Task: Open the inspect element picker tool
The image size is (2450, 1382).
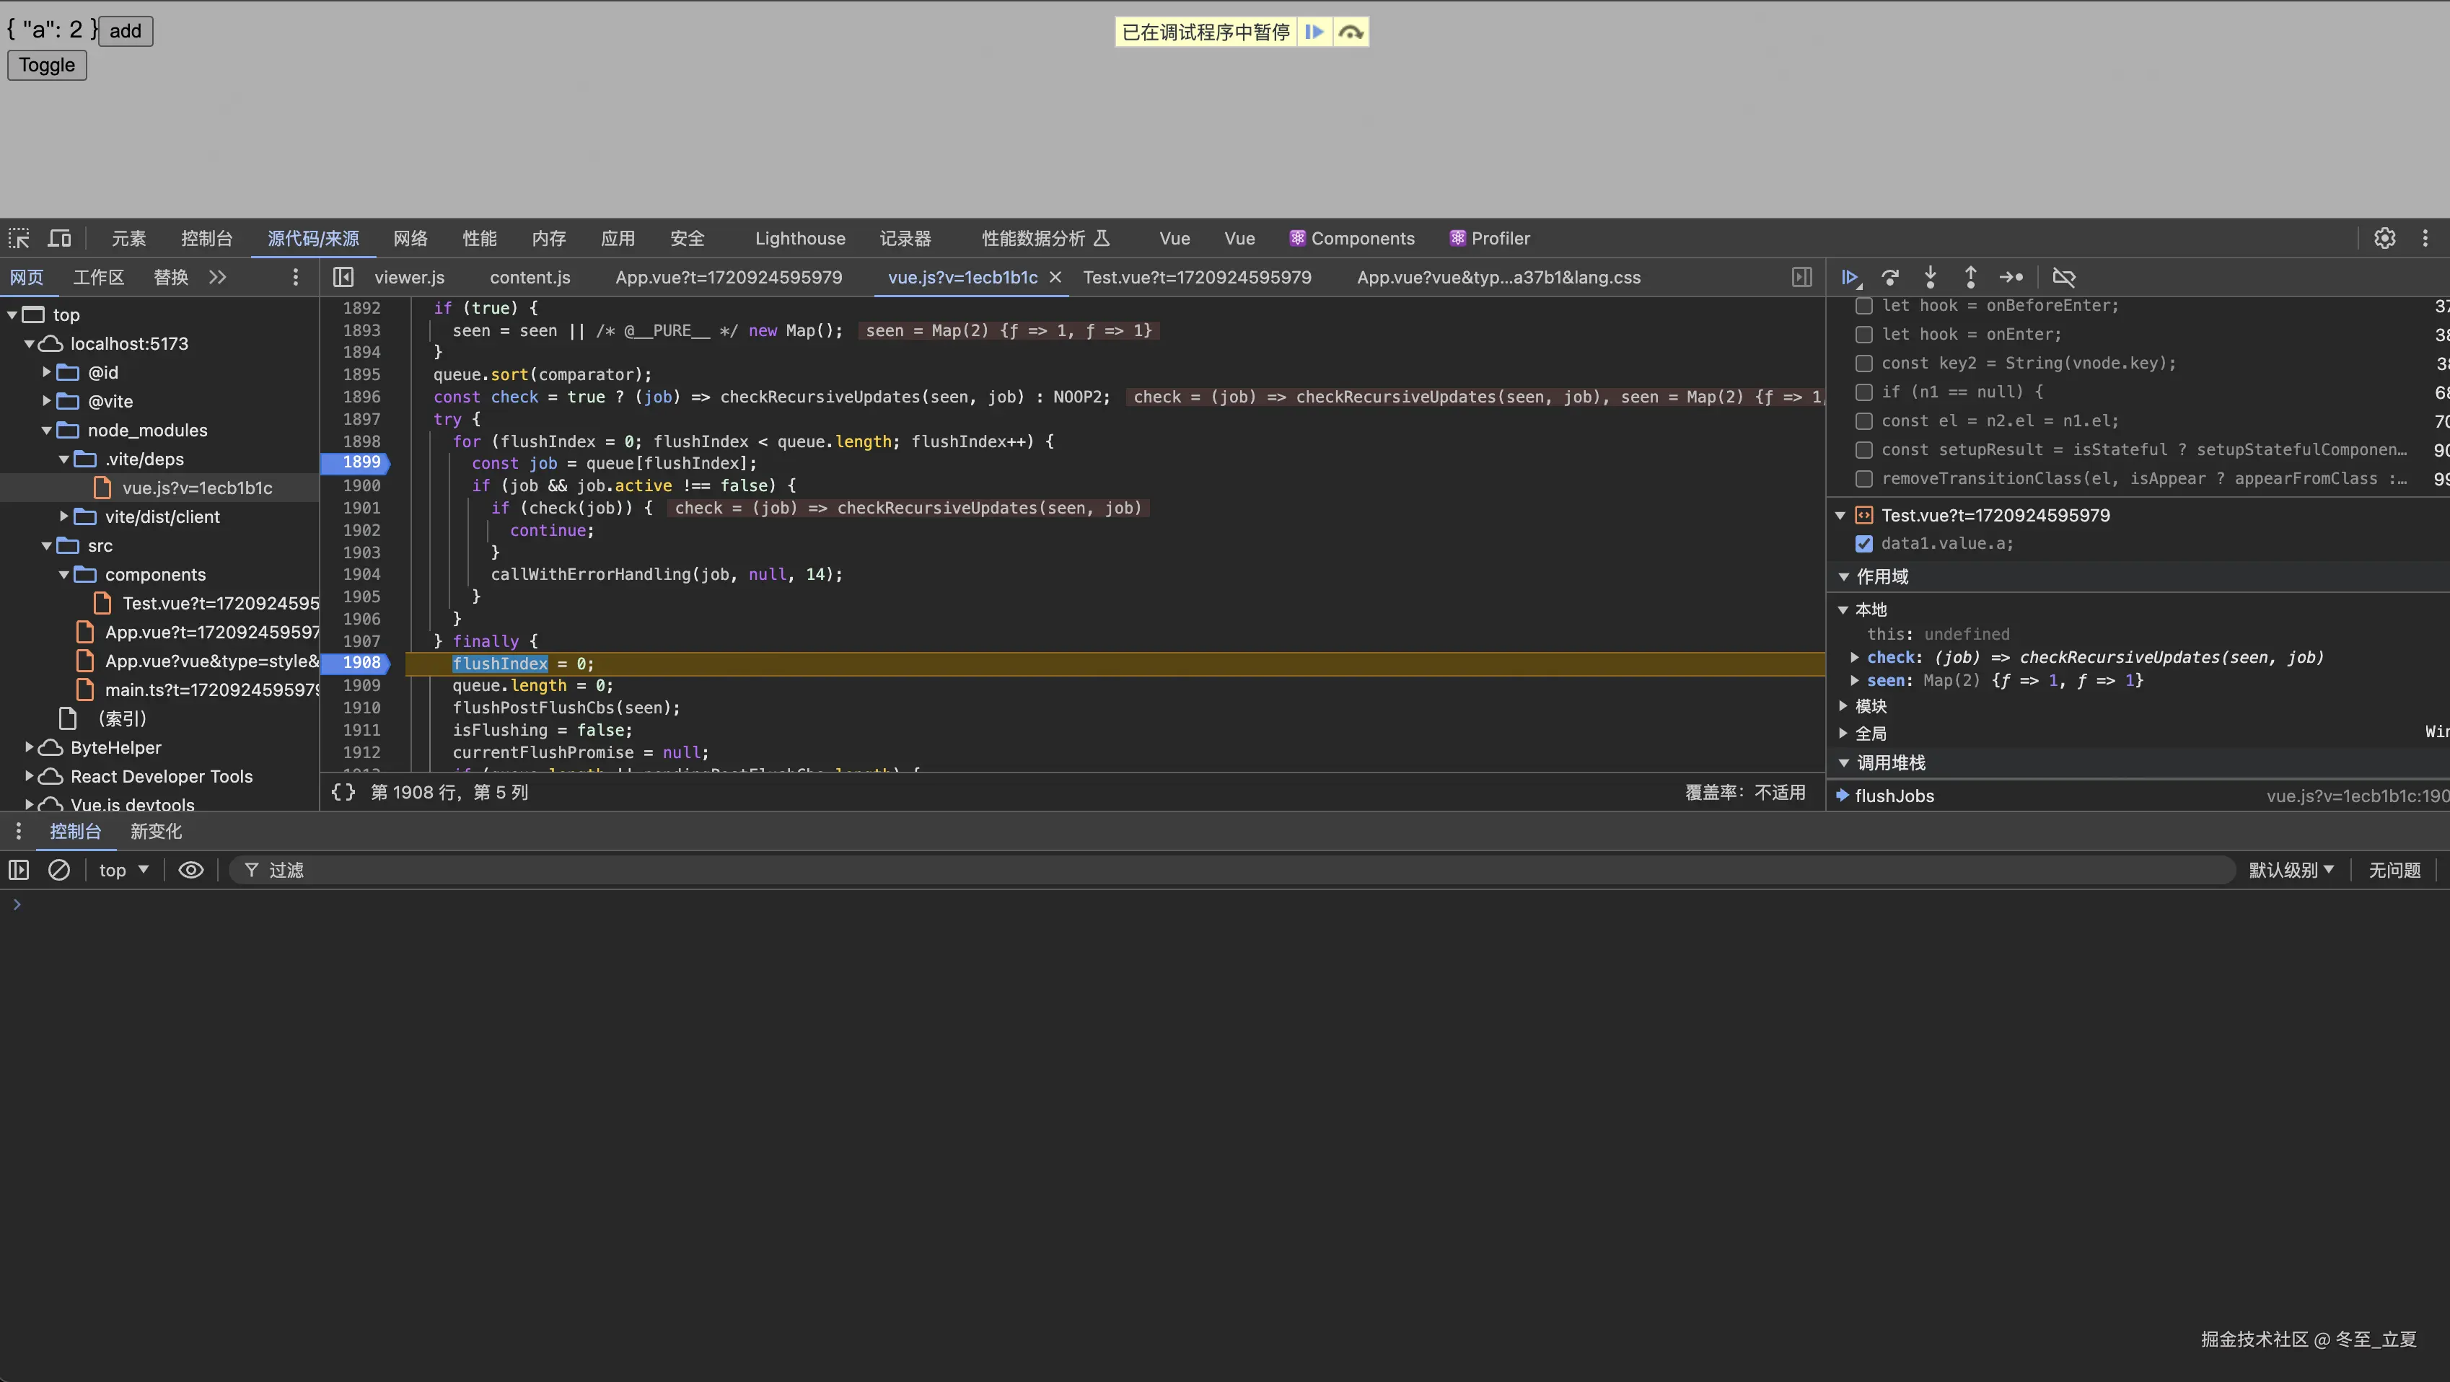Action: tap(19, 238)
